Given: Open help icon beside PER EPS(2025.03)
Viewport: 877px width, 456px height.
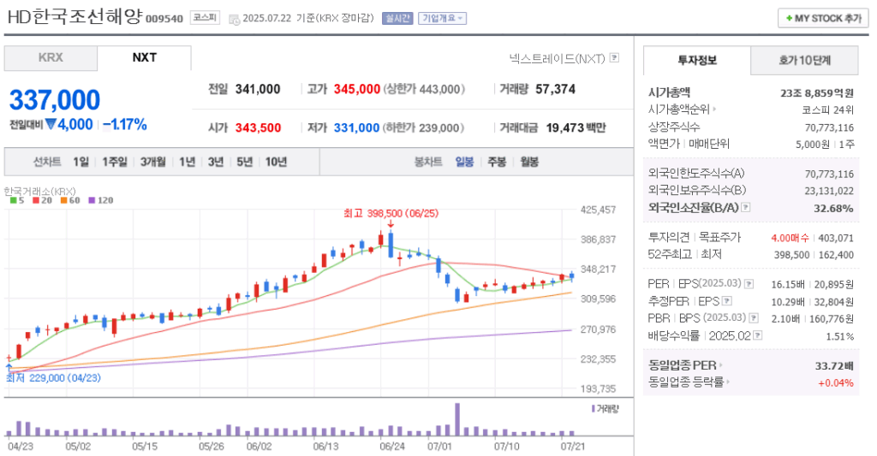Looking at the screenshot, I should (749, 284).
